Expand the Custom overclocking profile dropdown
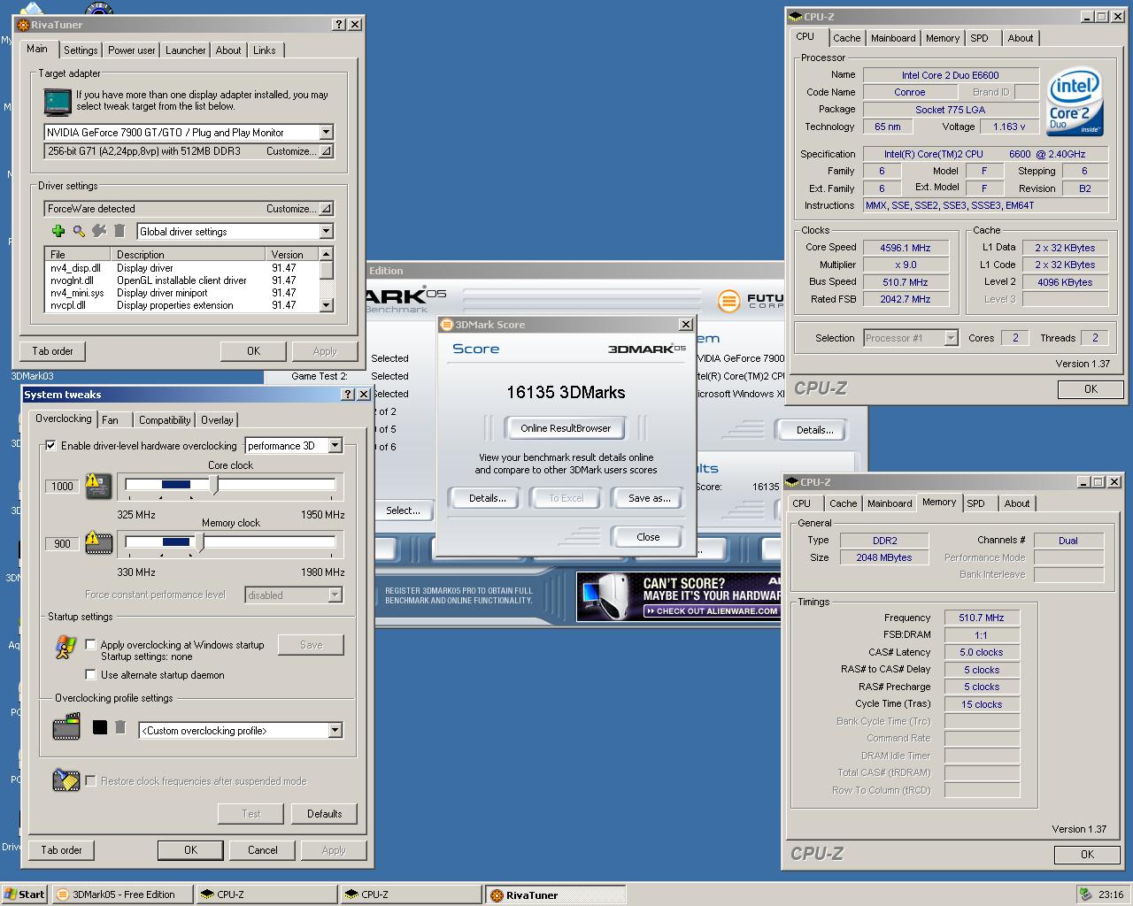This screenshot has height=906, width=1133. 335,731
